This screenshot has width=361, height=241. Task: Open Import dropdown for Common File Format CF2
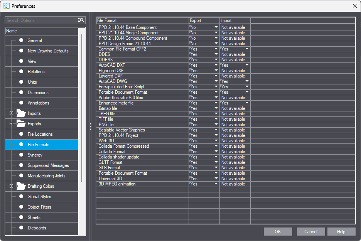pos(247,49)
